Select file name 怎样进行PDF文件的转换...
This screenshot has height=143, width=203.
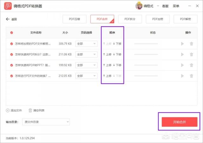pyautogui.click(x=33, y=76)
